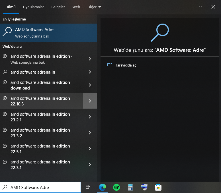
Task: Expand the Diğer filter dropdown
Action: (94, 7)
